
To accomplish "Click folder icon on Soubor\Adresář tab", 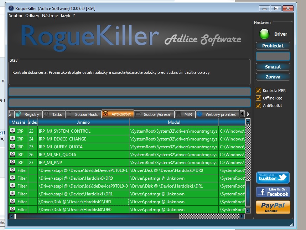I will (138, 114).
